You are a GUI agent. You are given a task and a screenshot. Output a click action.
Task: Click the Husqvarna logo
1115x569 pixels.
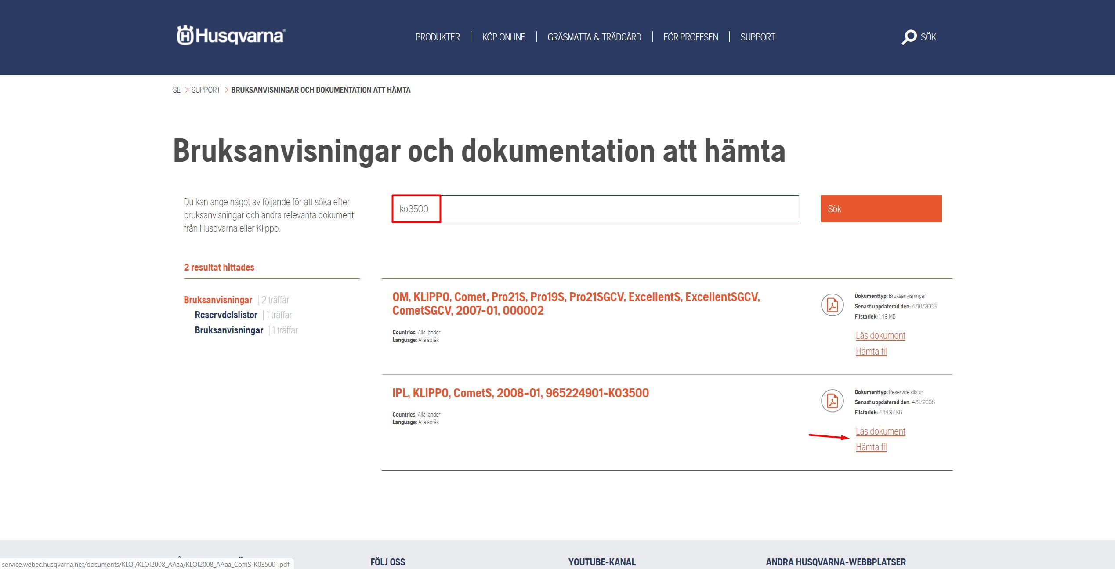click(x=231, y=36)
